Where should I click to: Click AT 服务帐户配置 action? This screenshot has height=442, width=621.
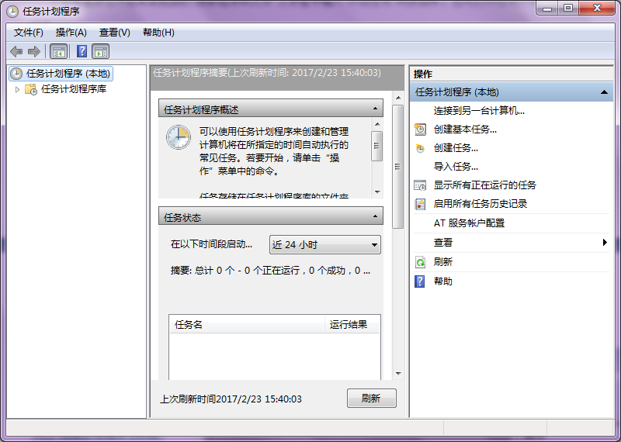(x=469, y=223)
